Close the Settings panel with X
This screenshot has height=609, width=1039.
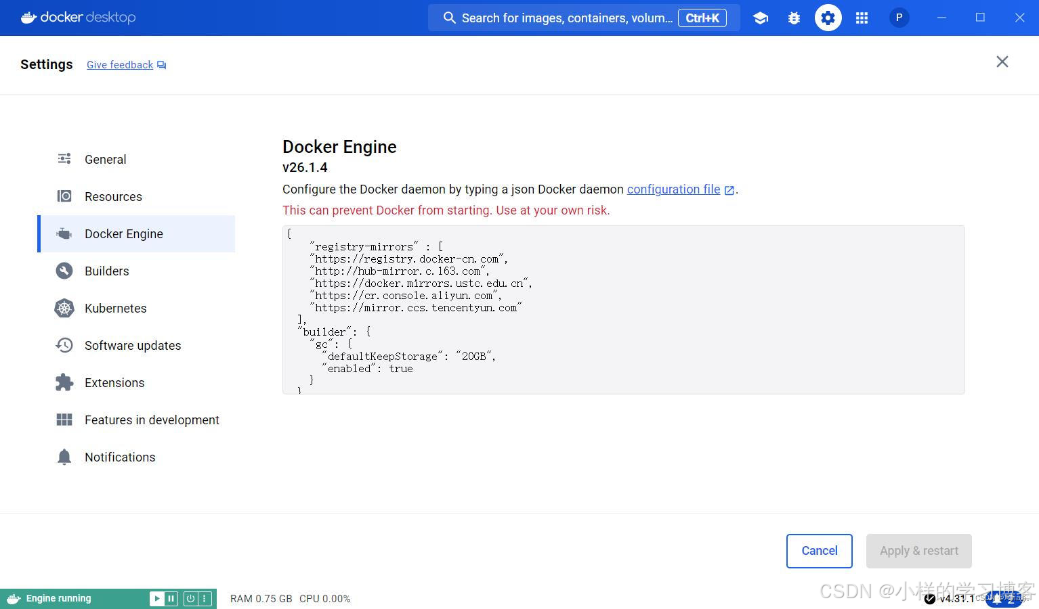coord(1002,62)
